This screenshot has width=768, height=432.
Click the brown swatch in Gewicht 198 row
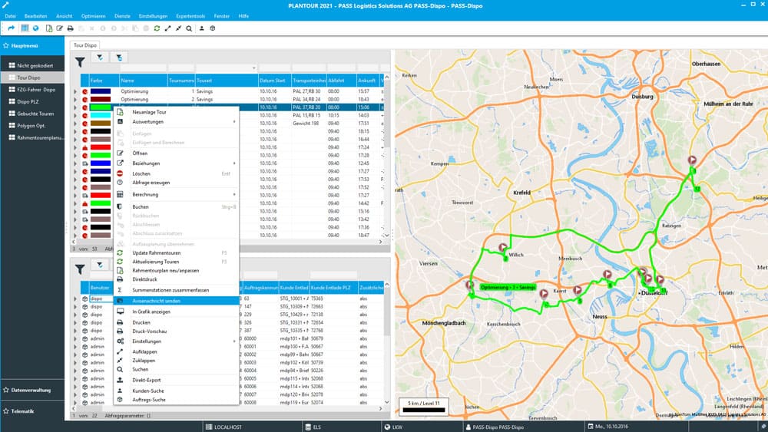point(101,124)
